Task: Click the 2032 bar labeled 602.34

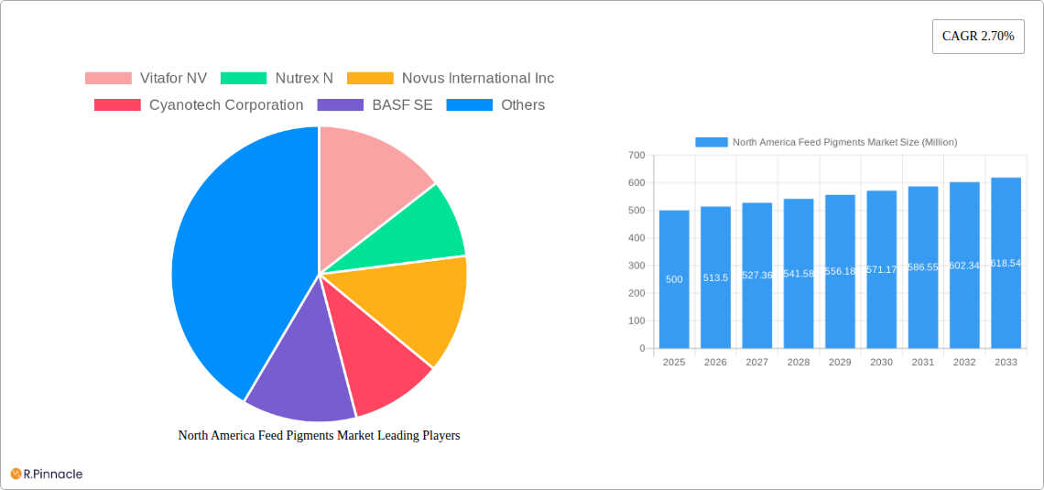Action: pos(964,265)
